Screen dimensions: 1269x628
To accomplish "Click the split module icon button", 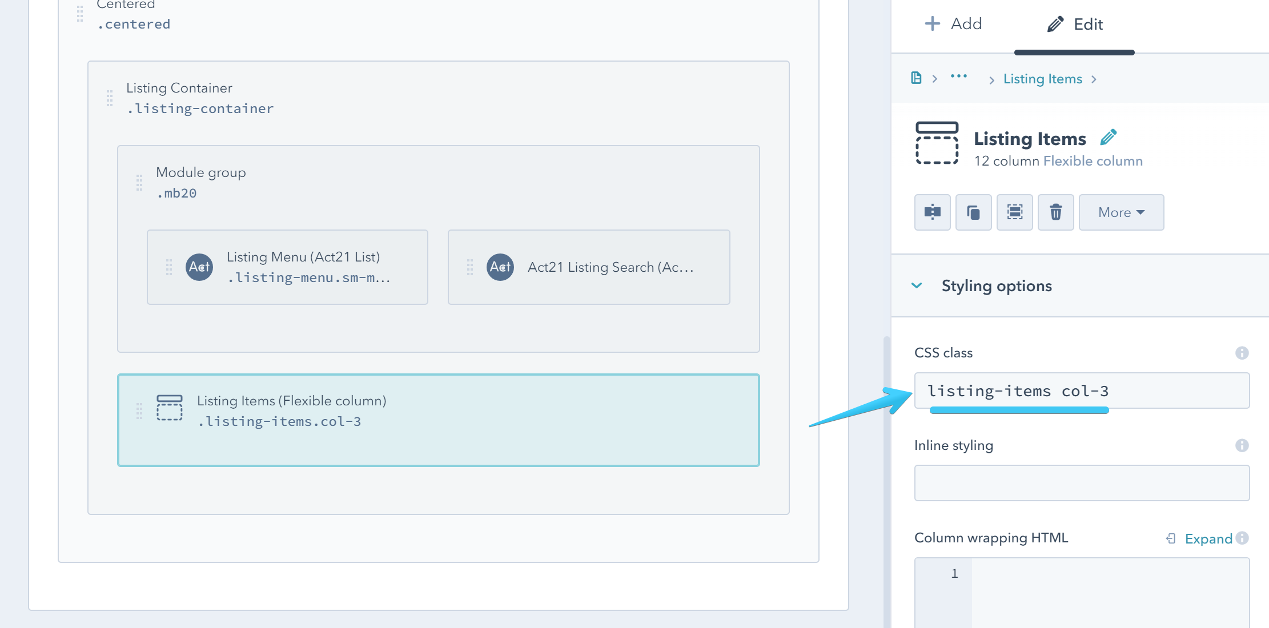I will coord(932,212).
